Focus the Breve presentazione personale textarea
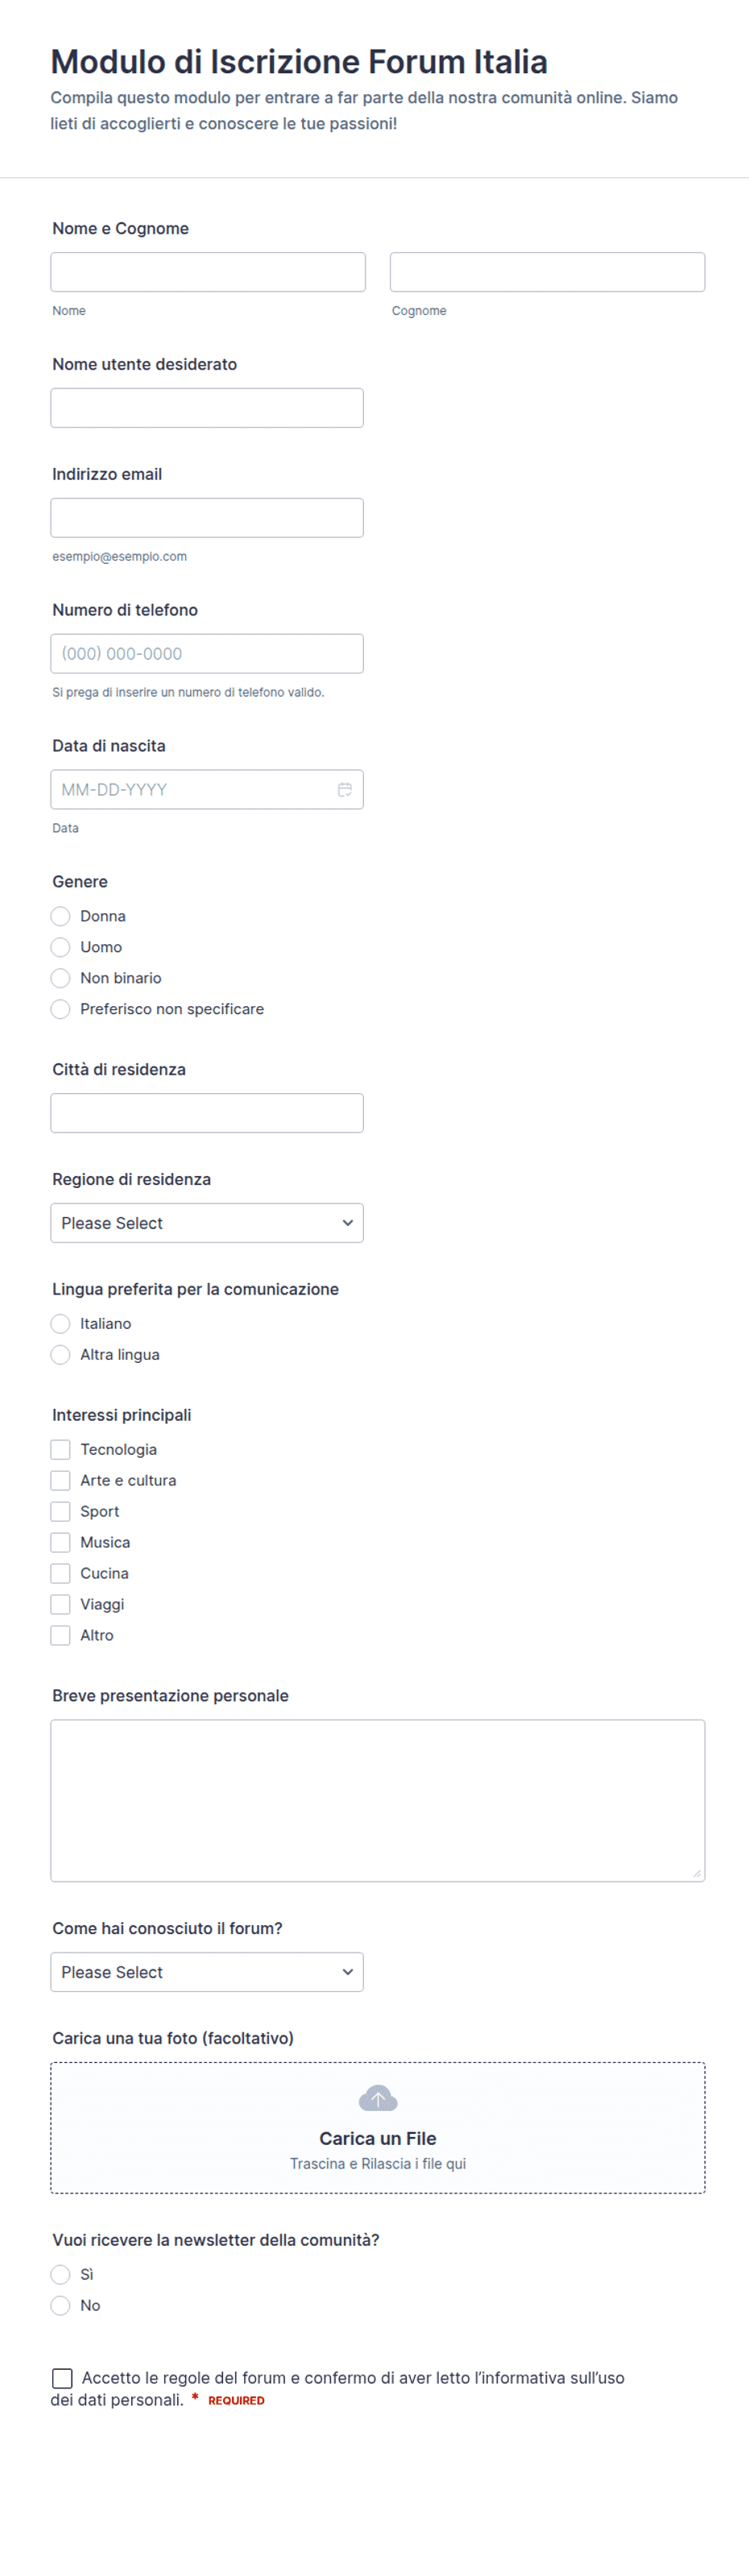Viewport: 749px width, 2576px height. point(378,1801)
